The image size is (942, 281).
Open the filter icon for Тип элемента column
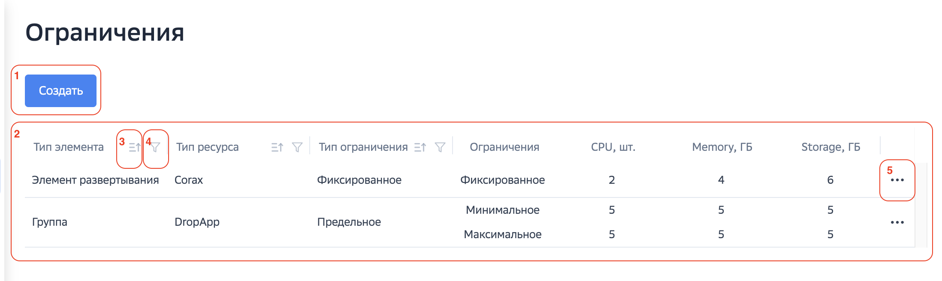pos(156,147)
